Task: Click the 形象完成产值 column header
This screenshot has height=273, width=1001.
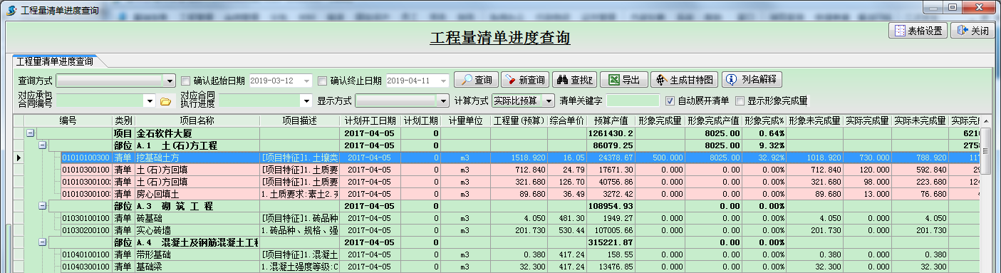Action: point(713,120)
